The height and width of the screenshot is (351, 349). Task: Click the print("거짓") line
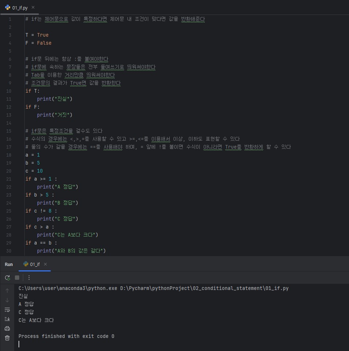54,115
